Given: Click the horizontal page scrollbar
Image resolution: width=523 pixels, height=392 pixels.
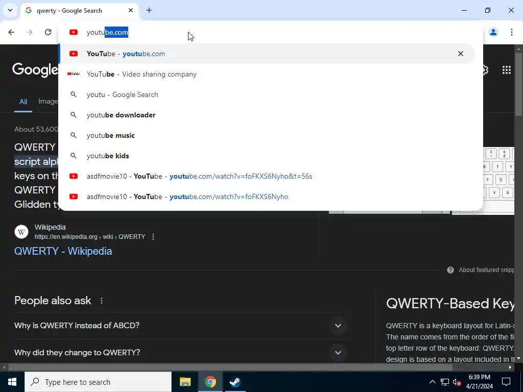Looking at the screenshot, I should click(x=230, y=367).
